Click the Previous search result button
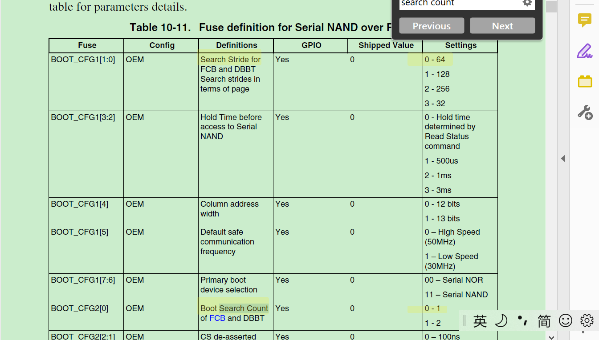 431,25
